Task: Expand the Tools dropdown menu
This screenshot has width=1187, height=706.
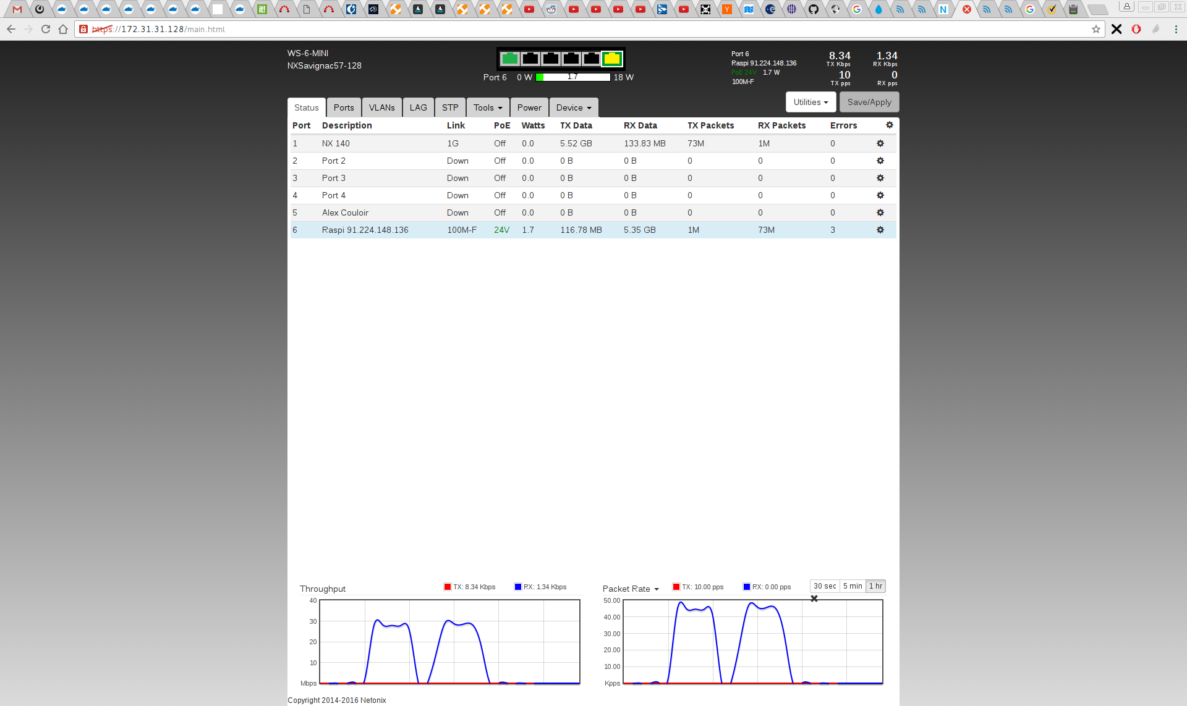Action: point(488,107)
